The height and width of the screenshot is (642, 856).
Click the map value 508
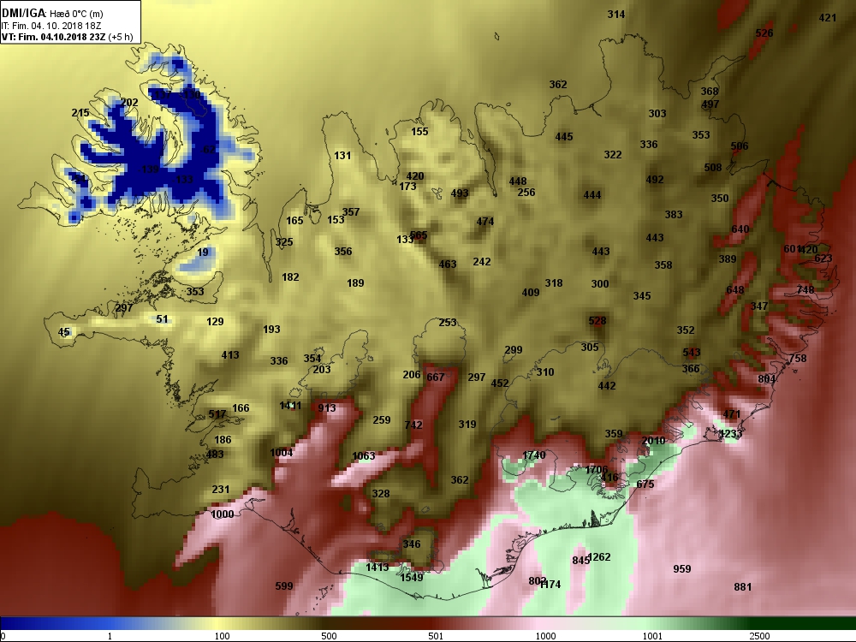click(713, 168)
